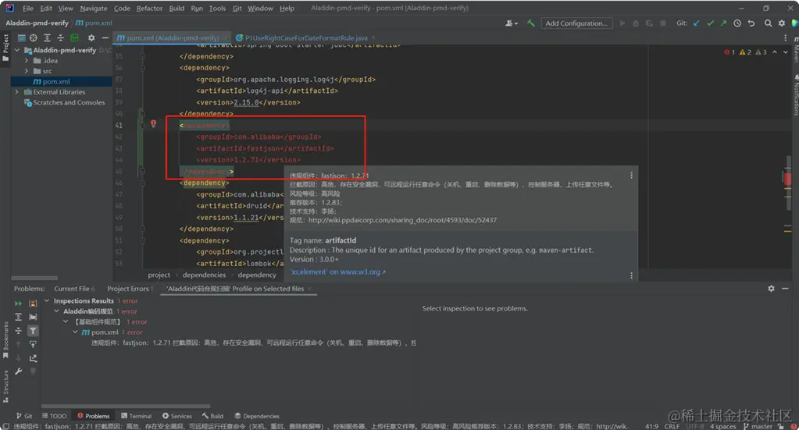799x430 pixels.
Task: Expand the .idea folder
Action: 27,61
